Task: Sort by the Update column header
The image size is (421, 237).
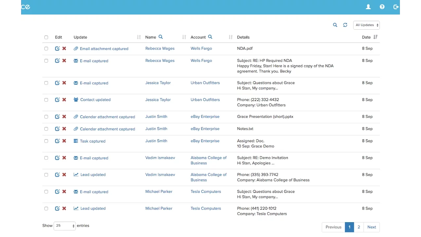Action: point(138,37)
